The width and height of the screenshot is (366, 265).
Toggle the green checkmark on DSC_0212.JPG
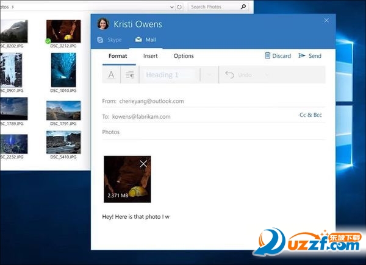click(48, 41)
